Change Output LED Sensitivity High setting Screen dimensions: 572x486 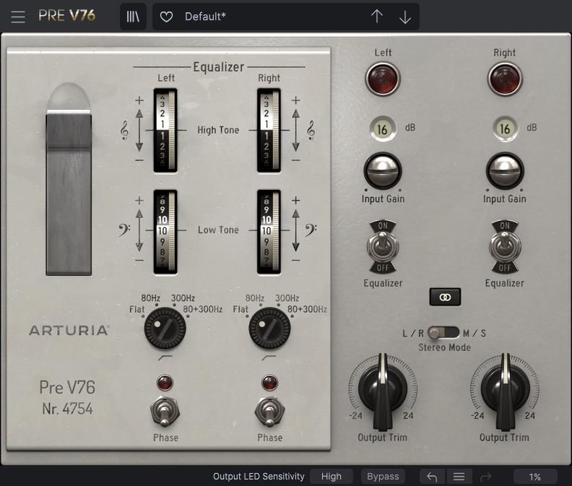pos(331,477)
